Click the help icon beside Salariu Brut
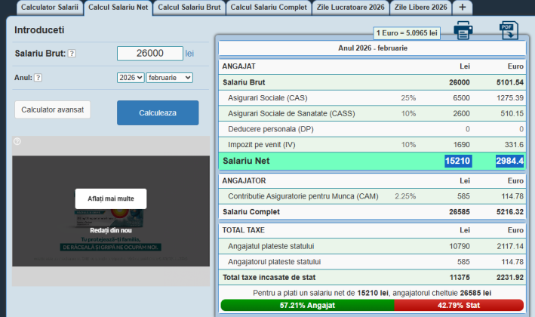 coord(72,54)
